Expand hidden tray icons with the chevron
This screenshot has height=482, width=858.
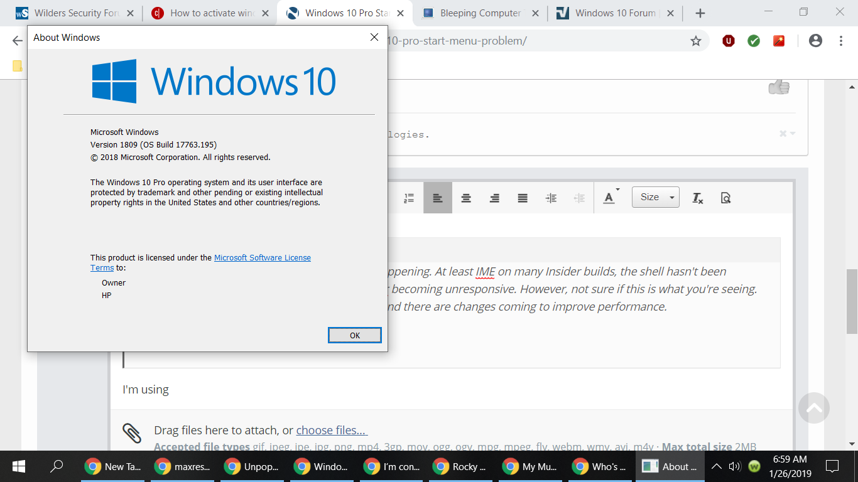[716, 466]
